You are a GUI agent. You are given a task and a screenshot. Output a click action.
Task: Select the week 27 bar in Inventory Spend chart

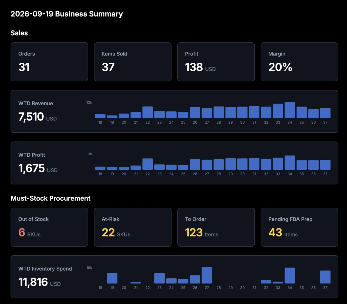click(x=207, y=275)
